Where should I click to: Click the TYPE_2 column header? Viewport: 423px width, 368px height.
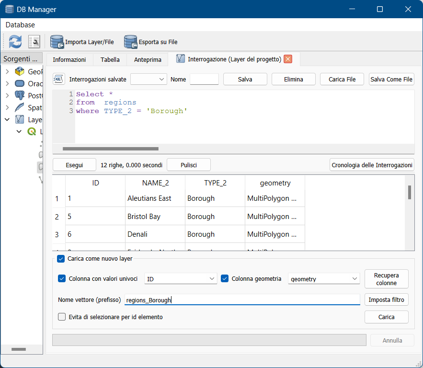click(x=215, y=183)
